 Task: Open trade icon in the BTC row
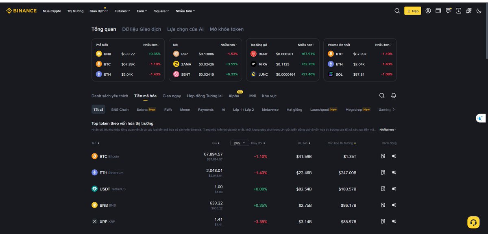click(x=394, y=156)
